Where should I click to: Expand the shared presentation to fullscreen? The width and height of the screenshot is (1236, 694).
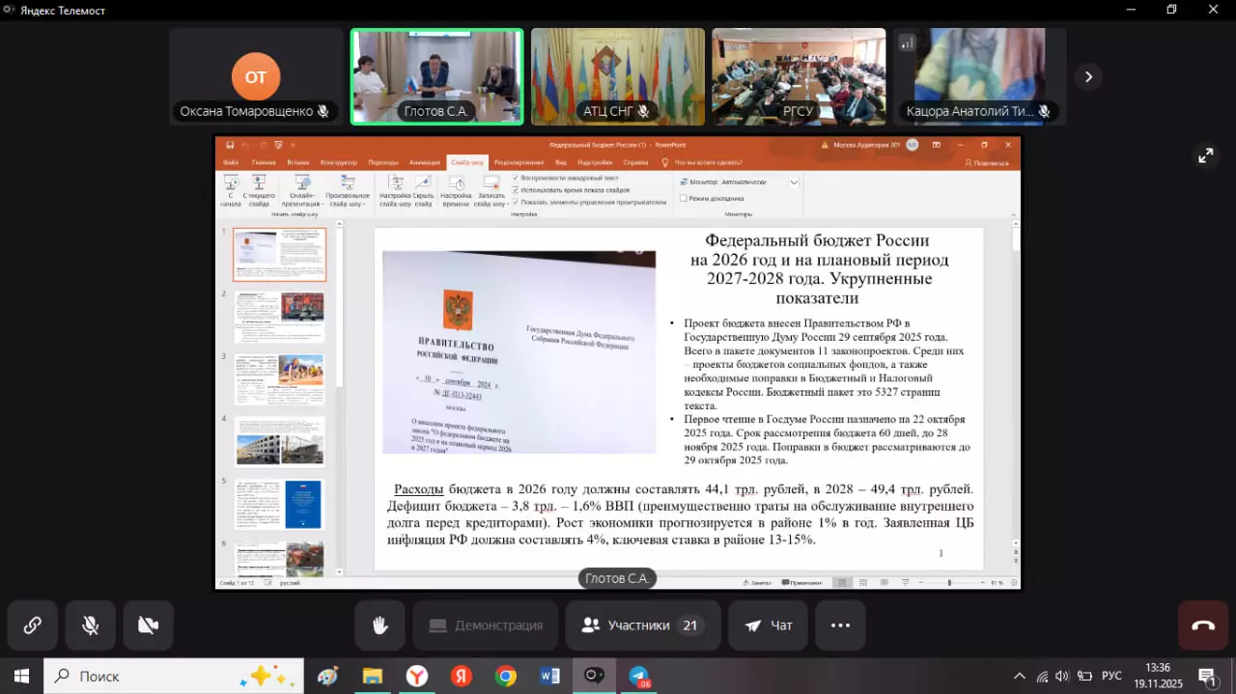click(1205, 155)
